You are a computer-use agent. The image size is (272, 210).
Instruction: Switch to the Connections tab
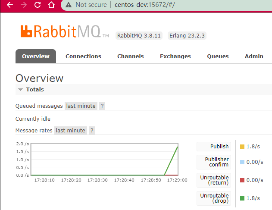83,56
